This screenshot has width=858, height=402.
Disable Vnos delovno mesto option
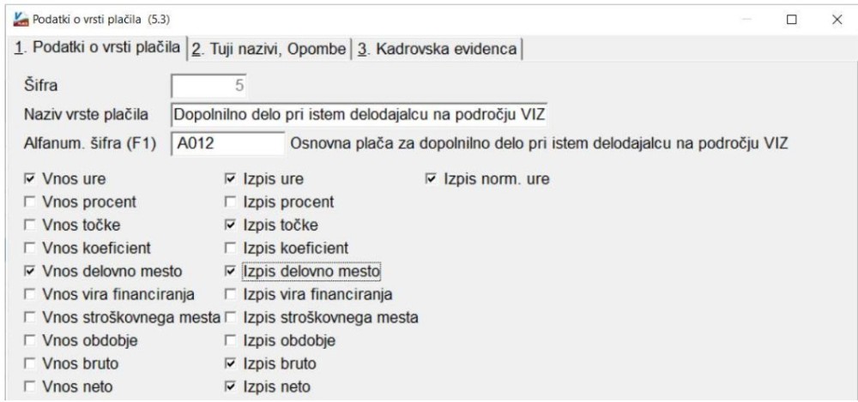tap(30, 272)
